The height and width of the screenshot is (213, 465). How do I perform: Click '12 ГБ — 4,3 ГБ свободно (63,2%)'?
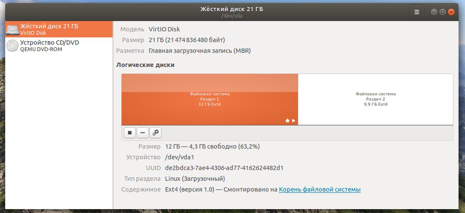click(212, 146)
